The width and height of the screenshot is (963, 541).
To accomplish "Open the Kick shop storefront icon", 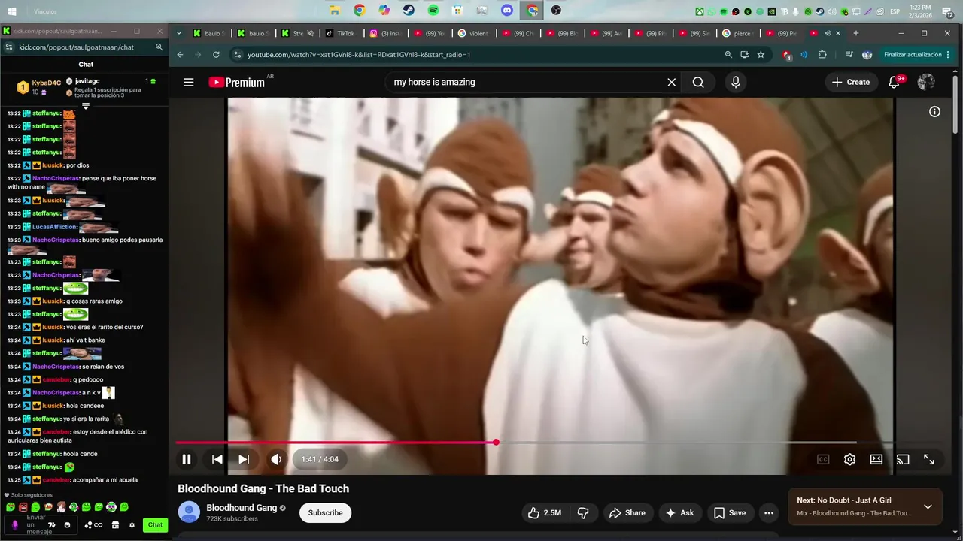I will pyautogui.click(x=115, y=525).
